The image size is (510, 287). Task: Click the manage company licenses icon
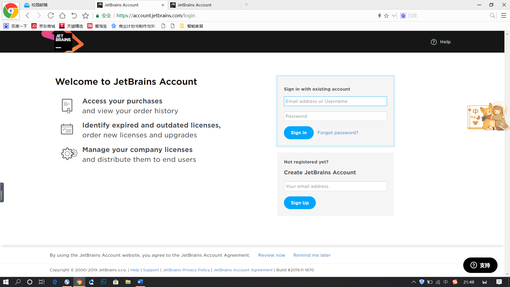coord(69,154)
